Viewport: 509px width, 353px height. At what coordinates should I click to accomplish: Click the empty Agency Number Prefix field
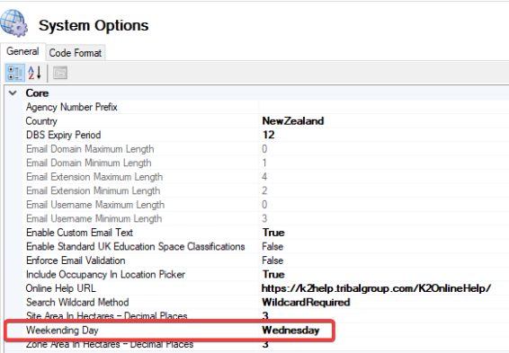click(384, 107)
